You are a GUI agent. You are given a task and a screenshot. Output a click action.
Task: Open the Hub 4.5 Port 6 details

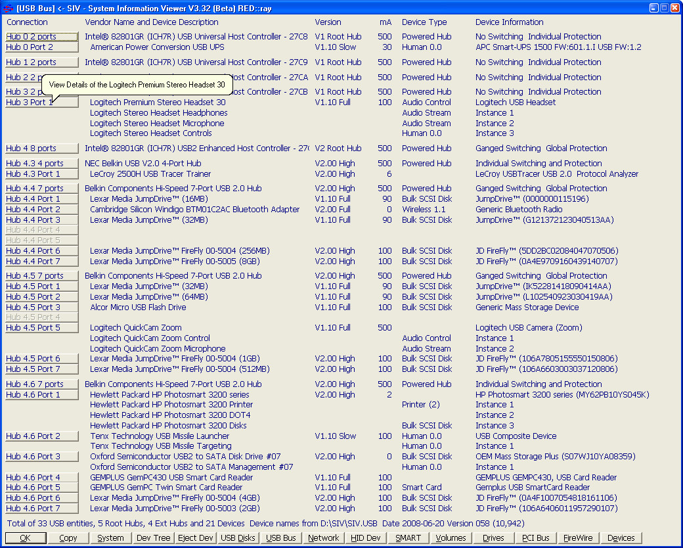point(42,358)
